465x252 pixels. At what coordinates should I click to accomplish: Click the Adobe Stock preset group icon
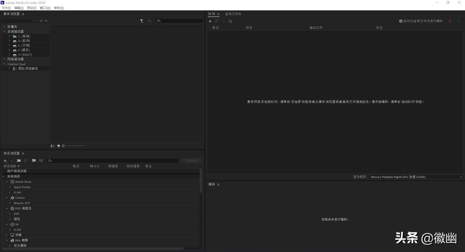[12, 182]
